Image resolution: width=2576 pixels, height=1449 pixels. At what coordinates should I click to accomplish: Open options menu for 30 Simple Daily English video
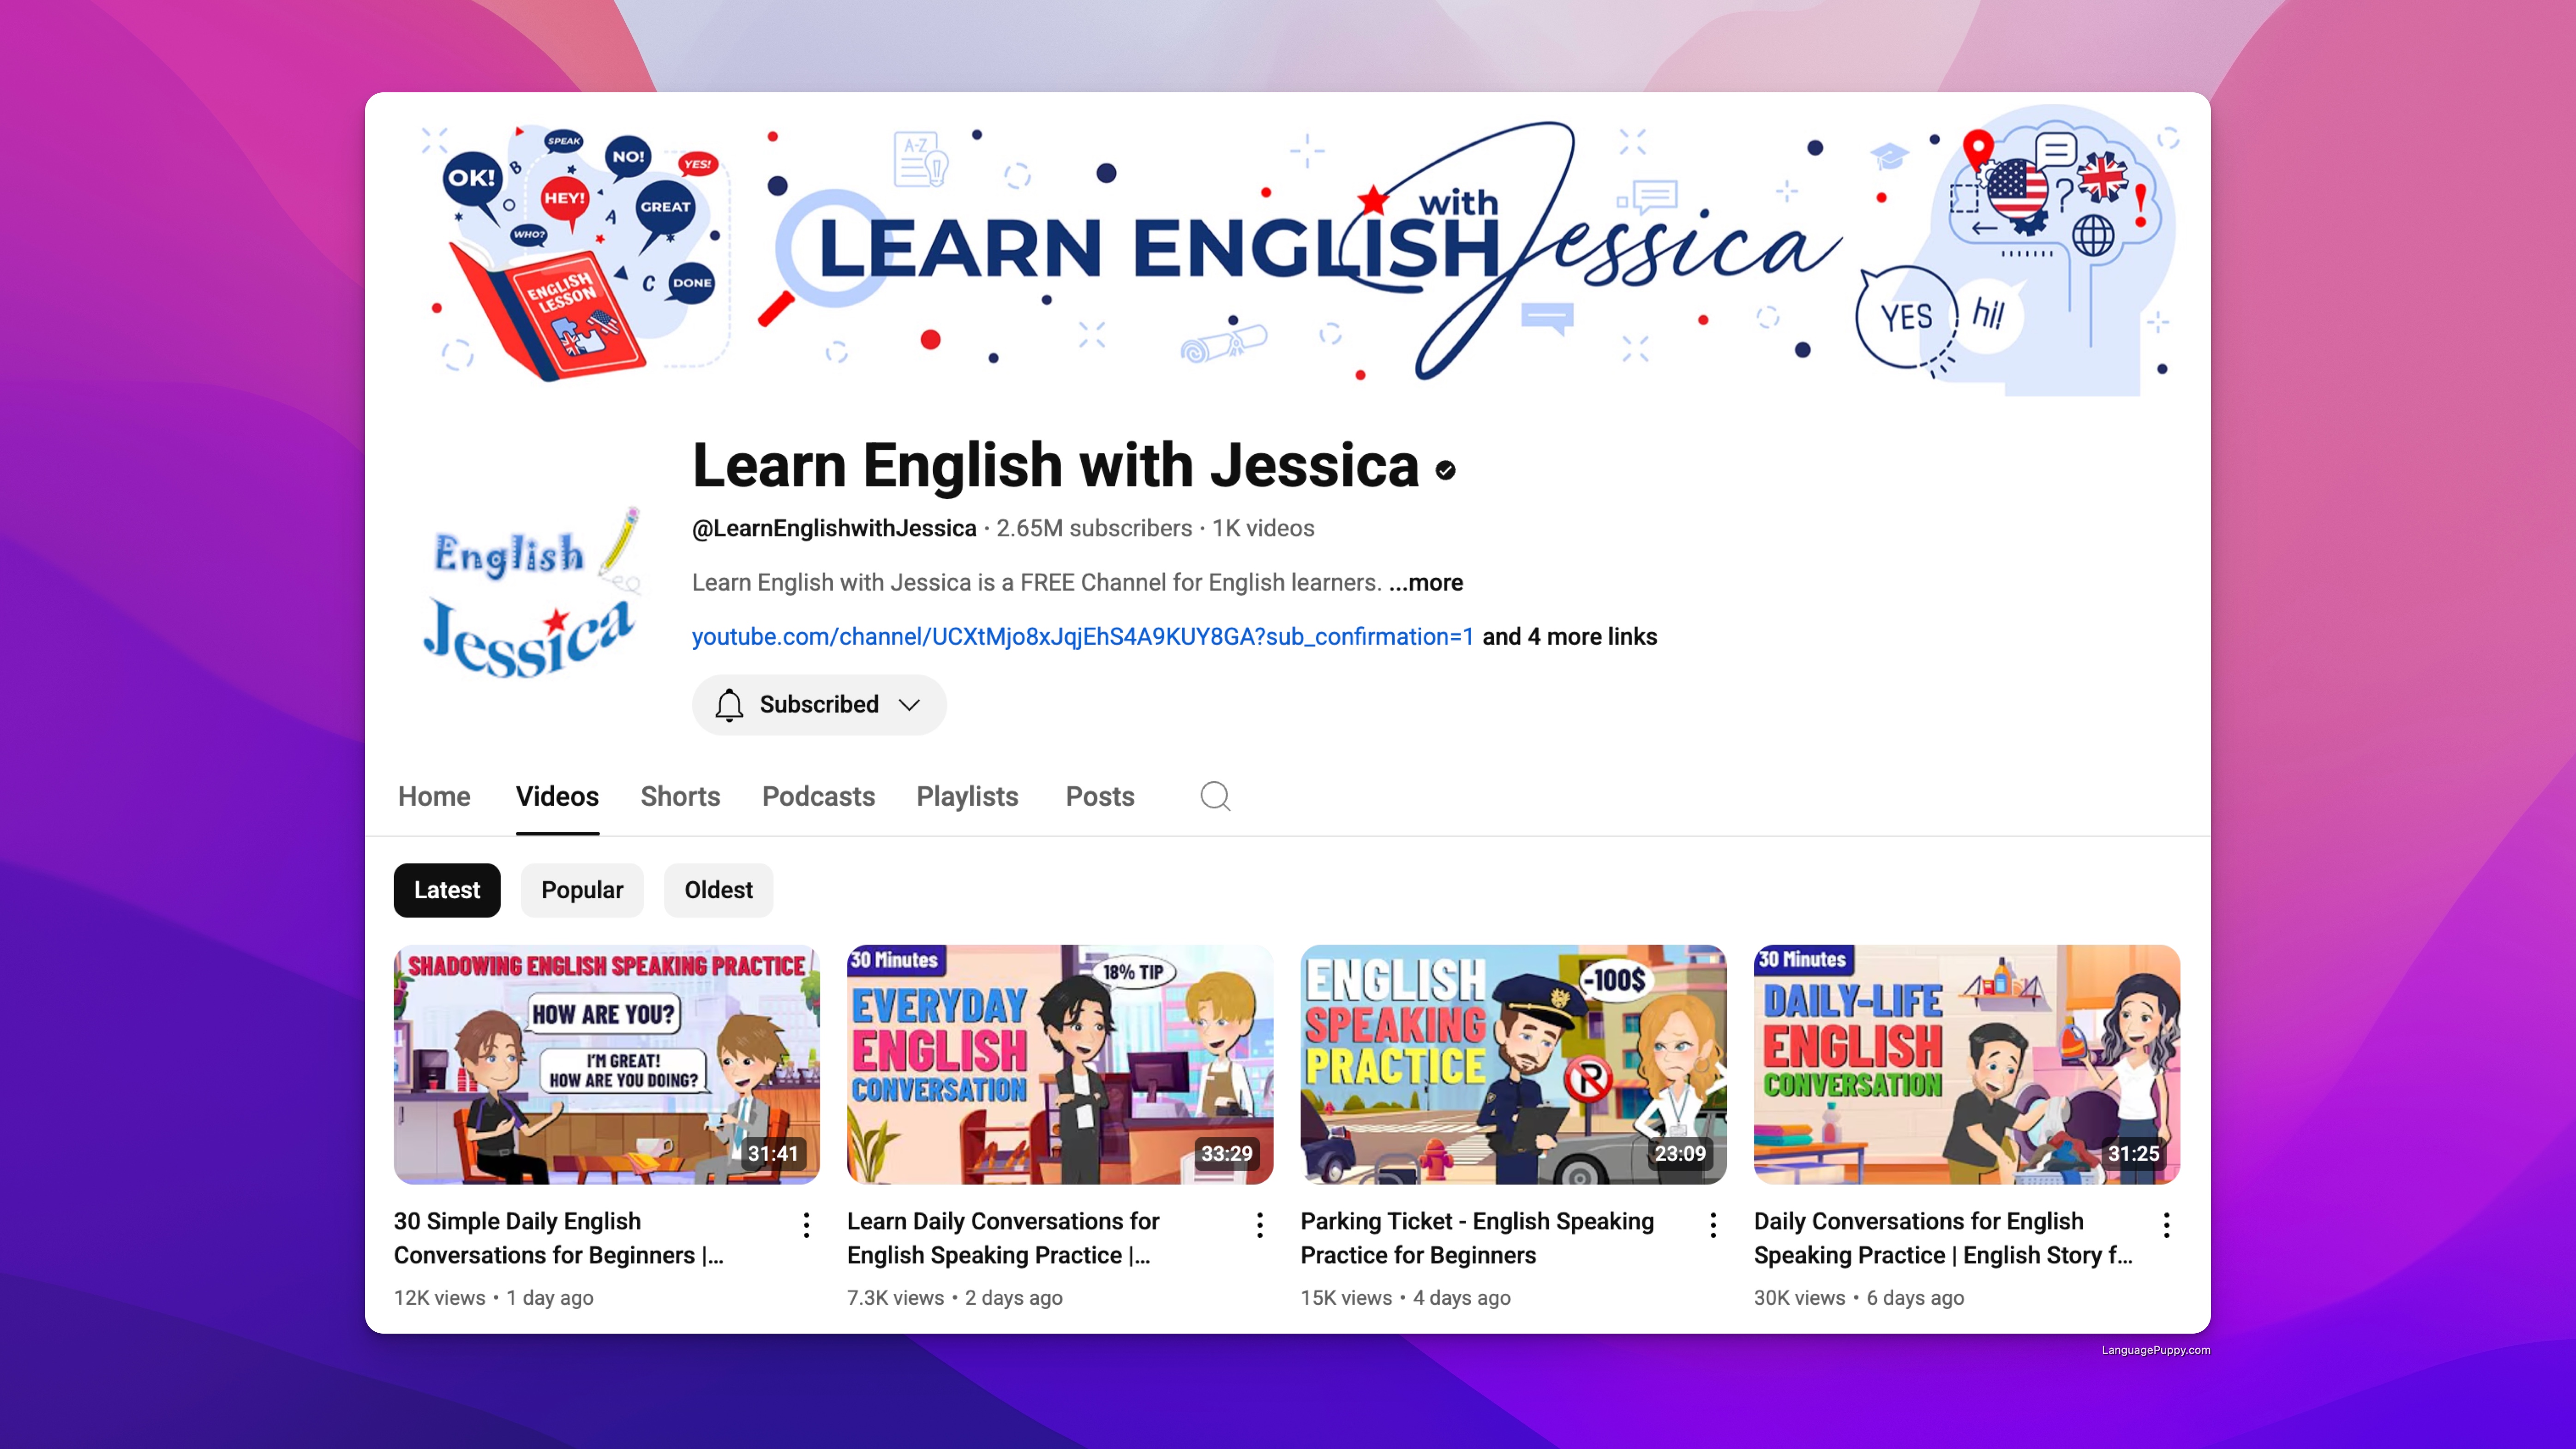[x=806, y=1225]
